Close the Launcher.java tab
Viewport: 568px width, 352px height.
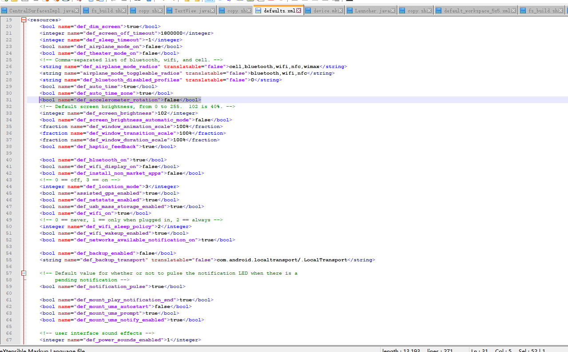point(393,11)
